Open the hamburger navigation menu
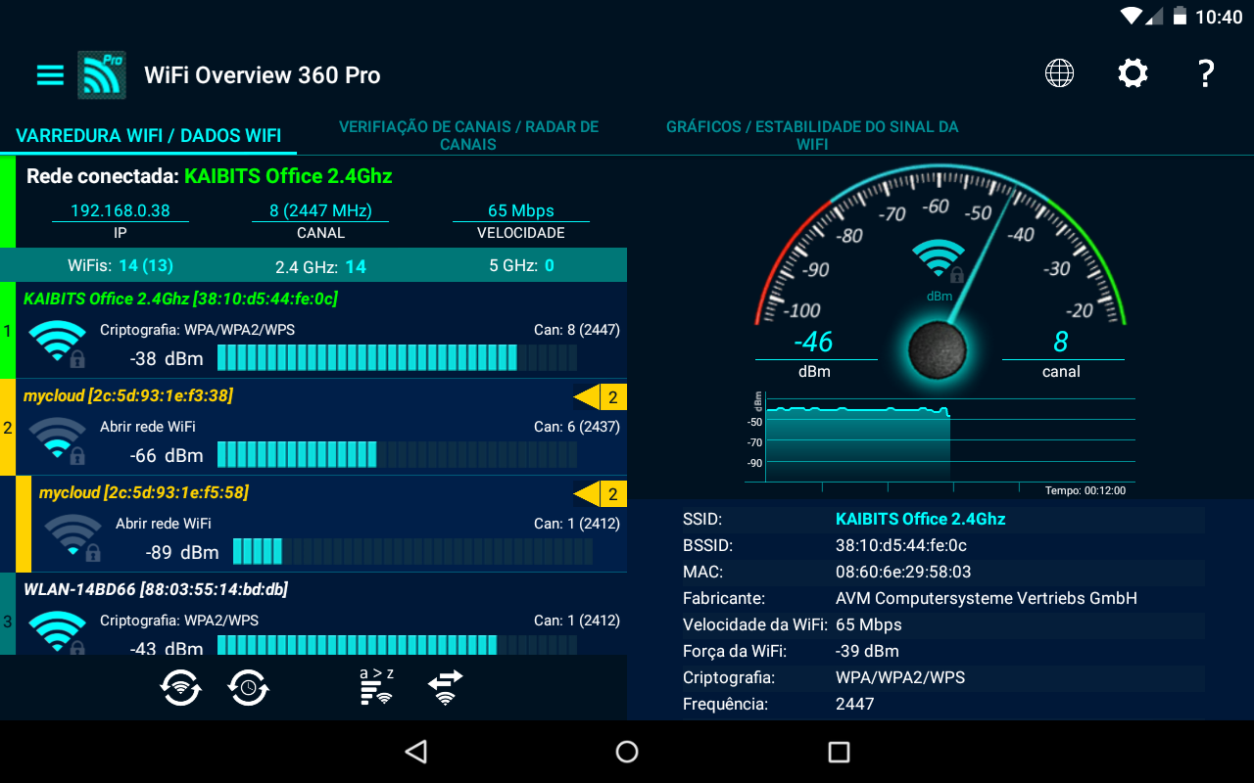Screen dimensions: 1254x783 click(x=50, y=75)
